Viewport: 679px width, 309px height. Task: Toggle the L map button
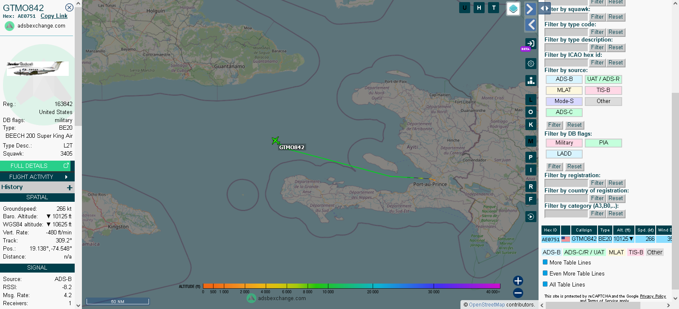(x=531, y=100)
